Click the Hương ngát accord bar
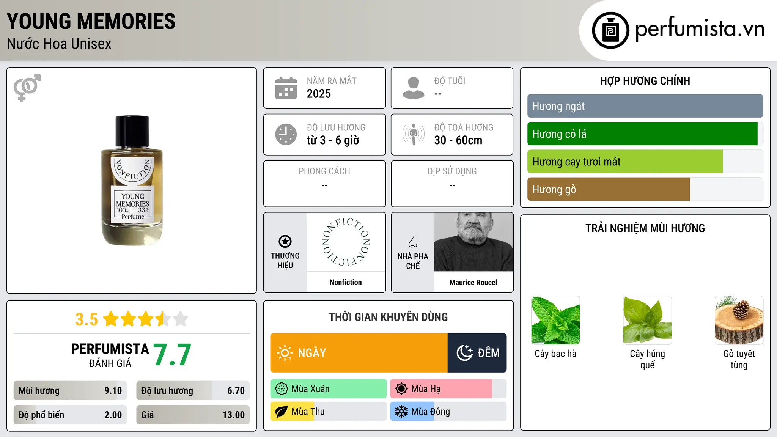 (x=645, y=106)
